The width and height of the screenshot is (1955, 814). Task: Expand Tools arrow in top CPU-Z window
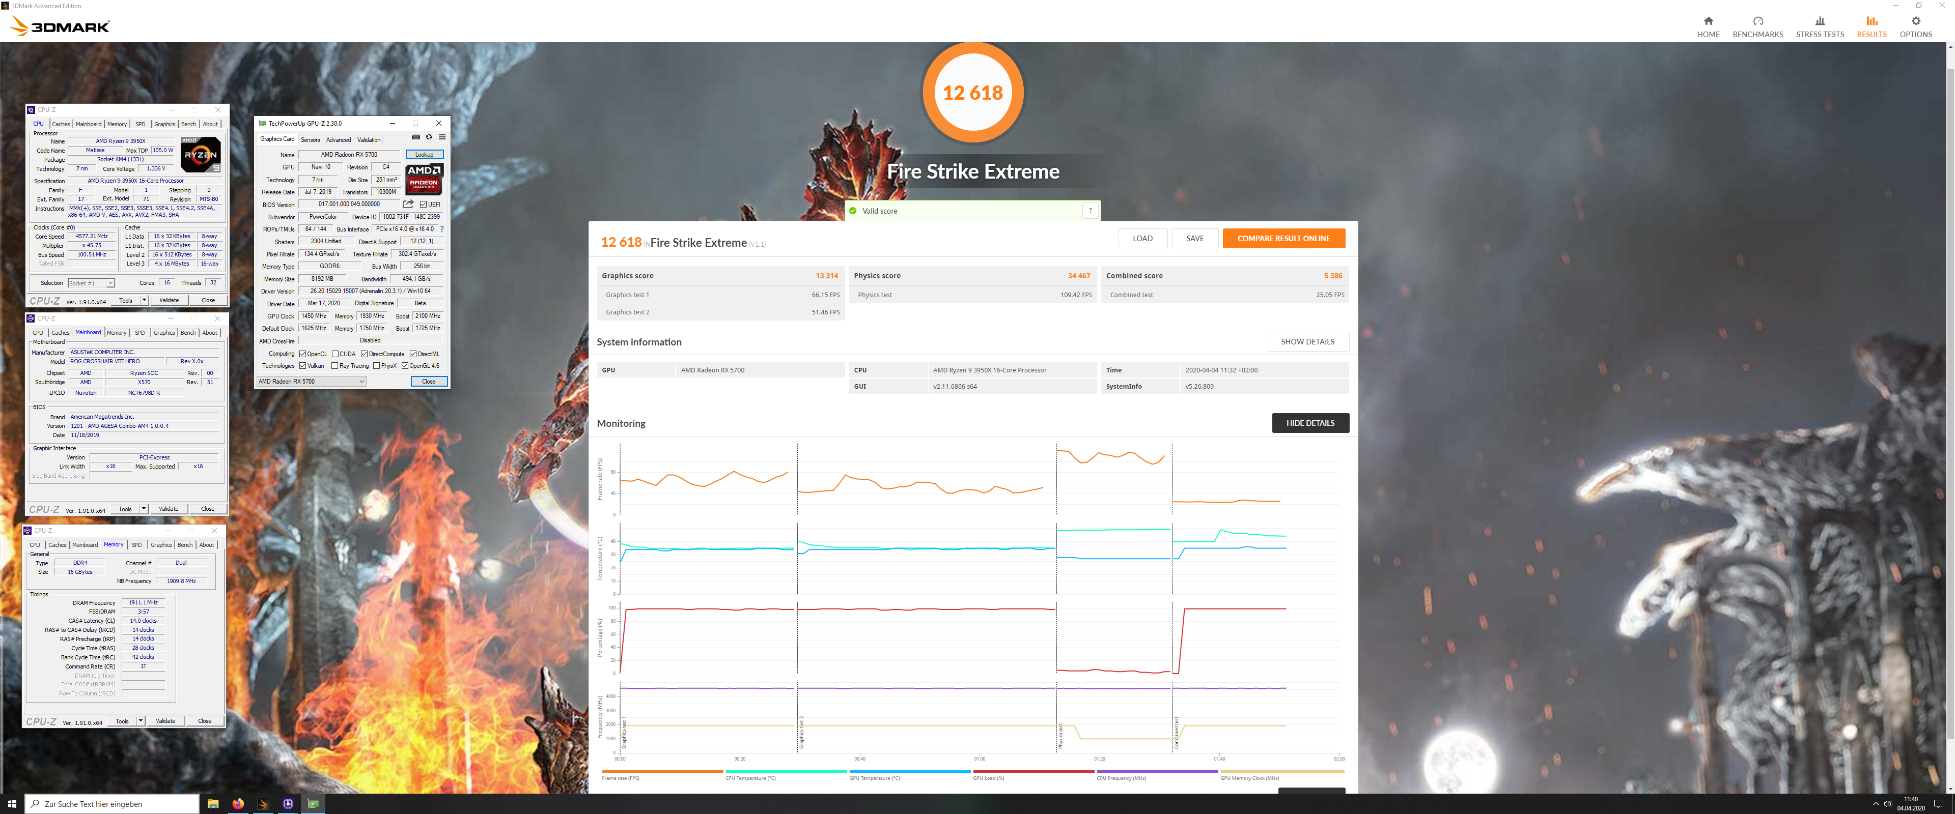click(144, 300)
